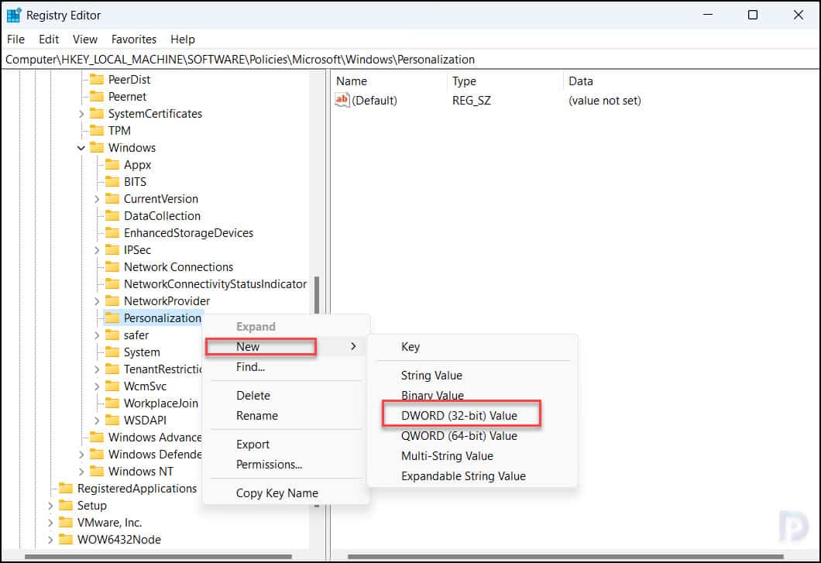Select Multi-String Value
This screenshot has width=821, height=563.
click(472, 455)
